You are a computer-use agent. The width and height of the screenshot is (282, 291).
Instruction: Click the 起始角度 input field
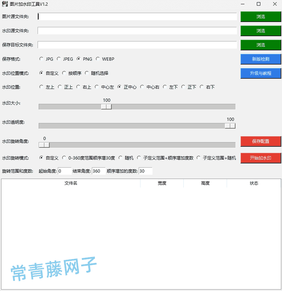(x=65, y=171)
